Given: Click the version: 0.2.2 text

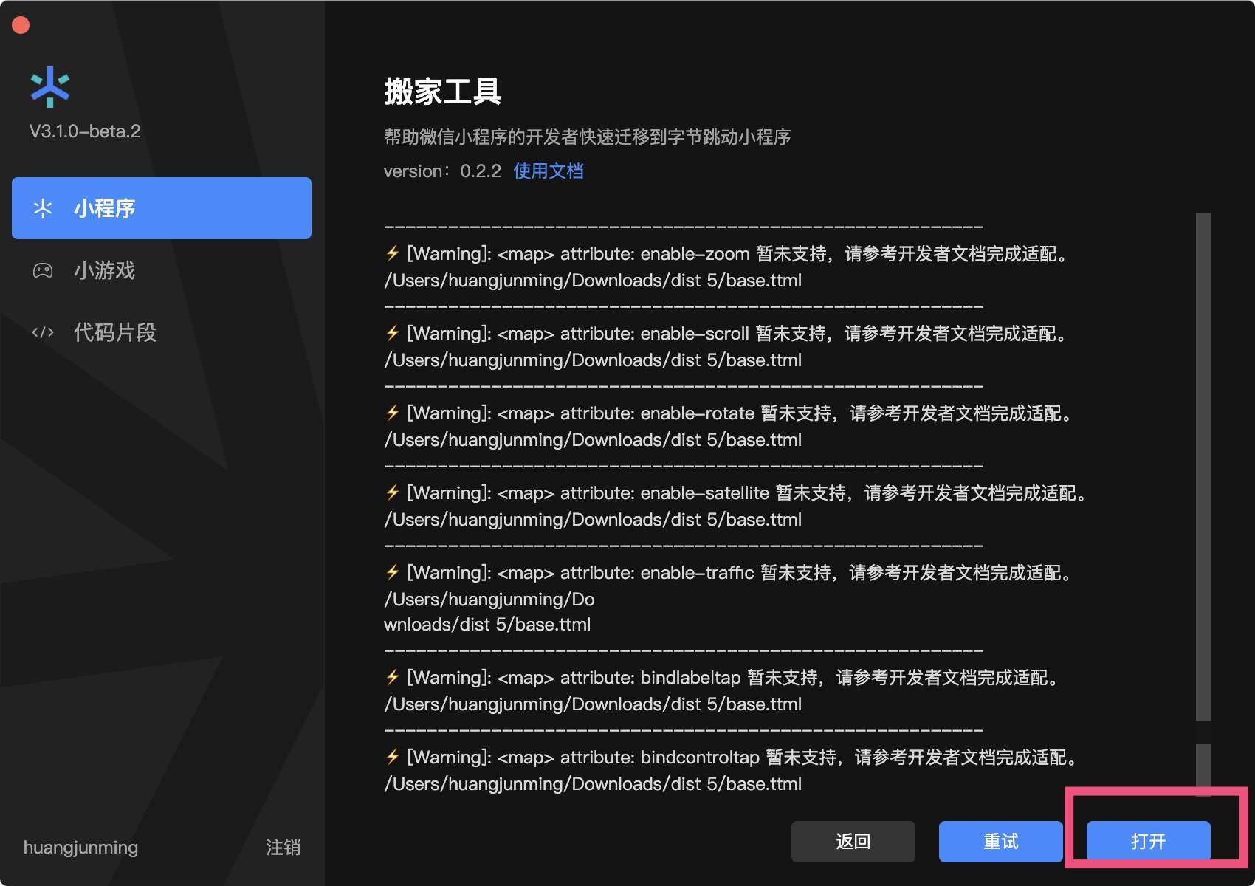Looking at the screenshot, I should pyautogui.click(x=442, y=171).
